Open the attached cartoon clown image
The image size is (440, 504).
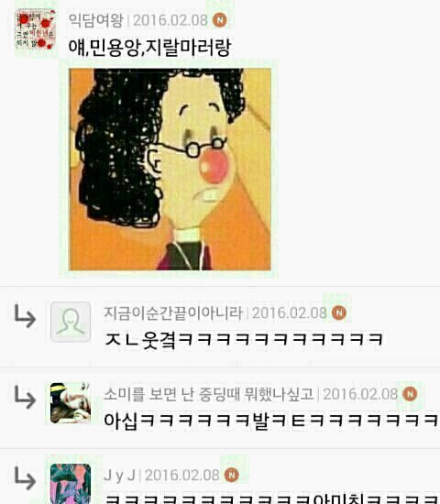[170, 170]
